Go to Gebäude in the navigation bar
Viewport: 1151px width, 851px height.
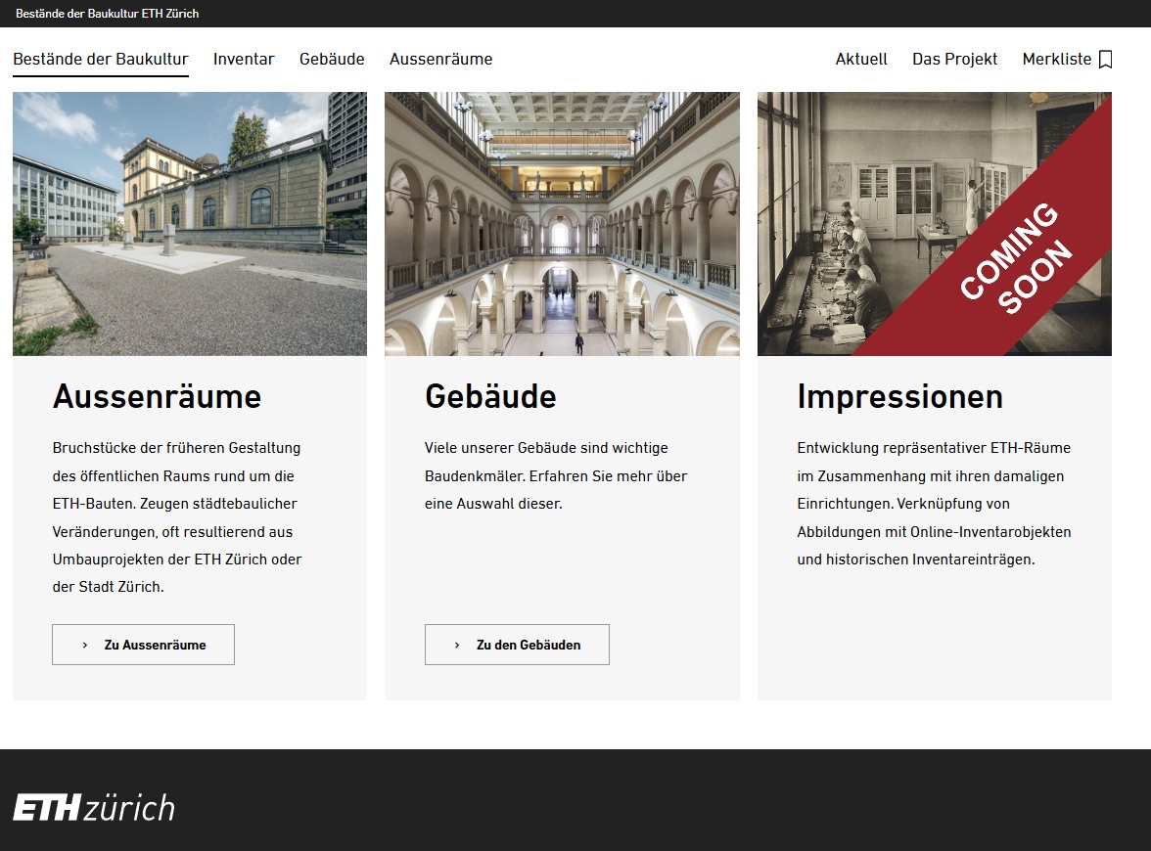(332, 59)
